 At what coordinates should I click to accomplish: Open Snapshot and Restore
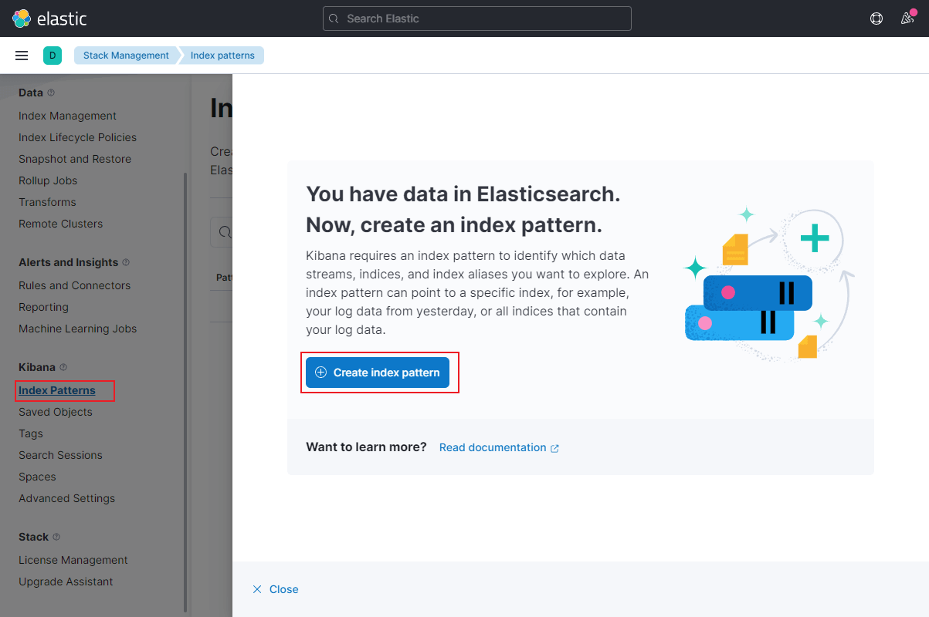[75, 159]
